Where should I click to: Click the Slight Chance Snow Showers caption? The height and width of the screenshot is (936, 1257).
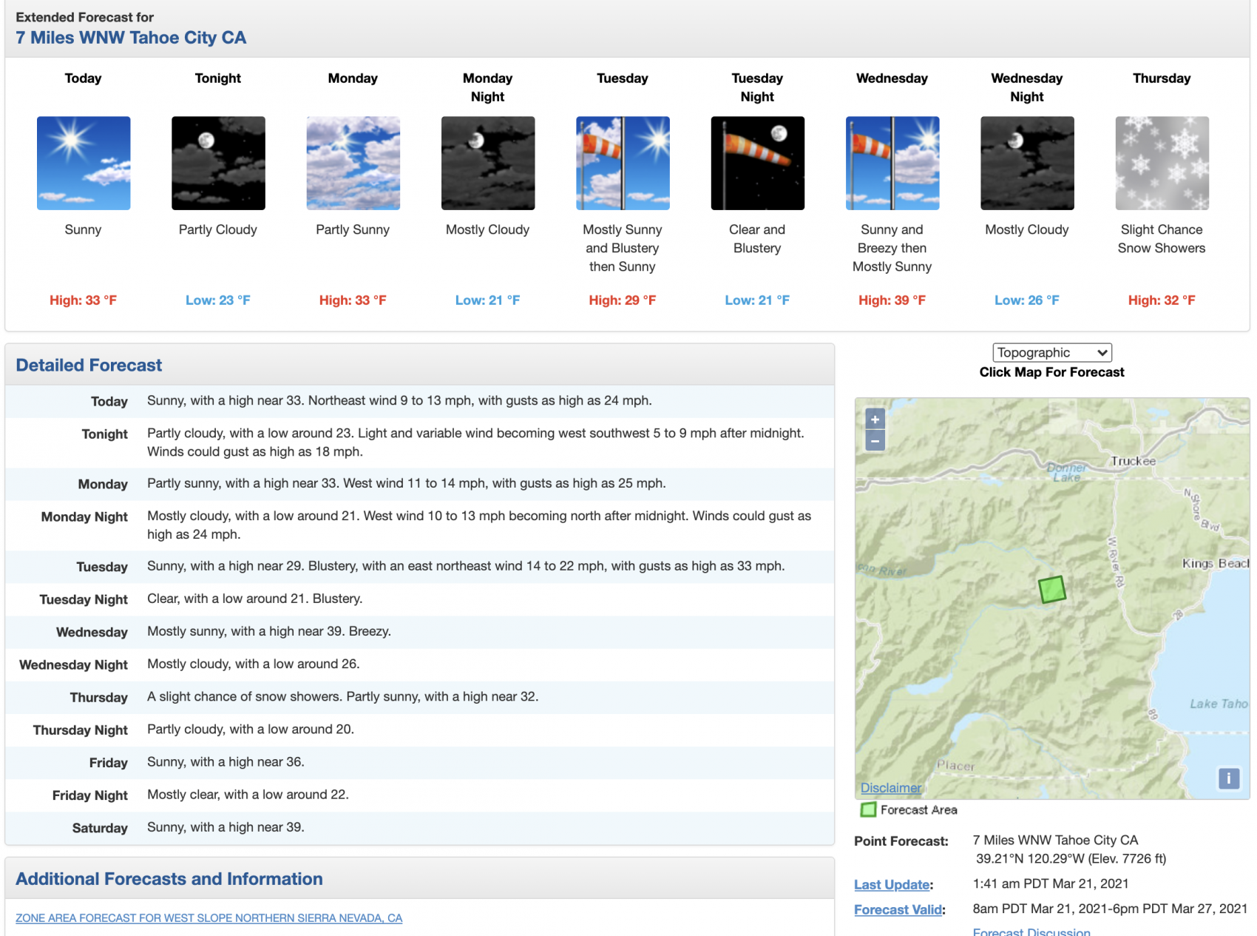coord(1162,239)
